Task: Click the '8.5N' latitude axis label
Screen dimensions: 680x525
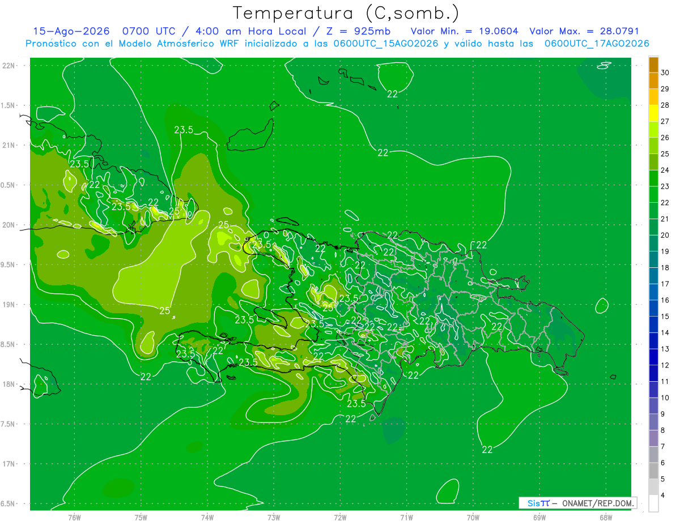Action: (x=8, y=344)
